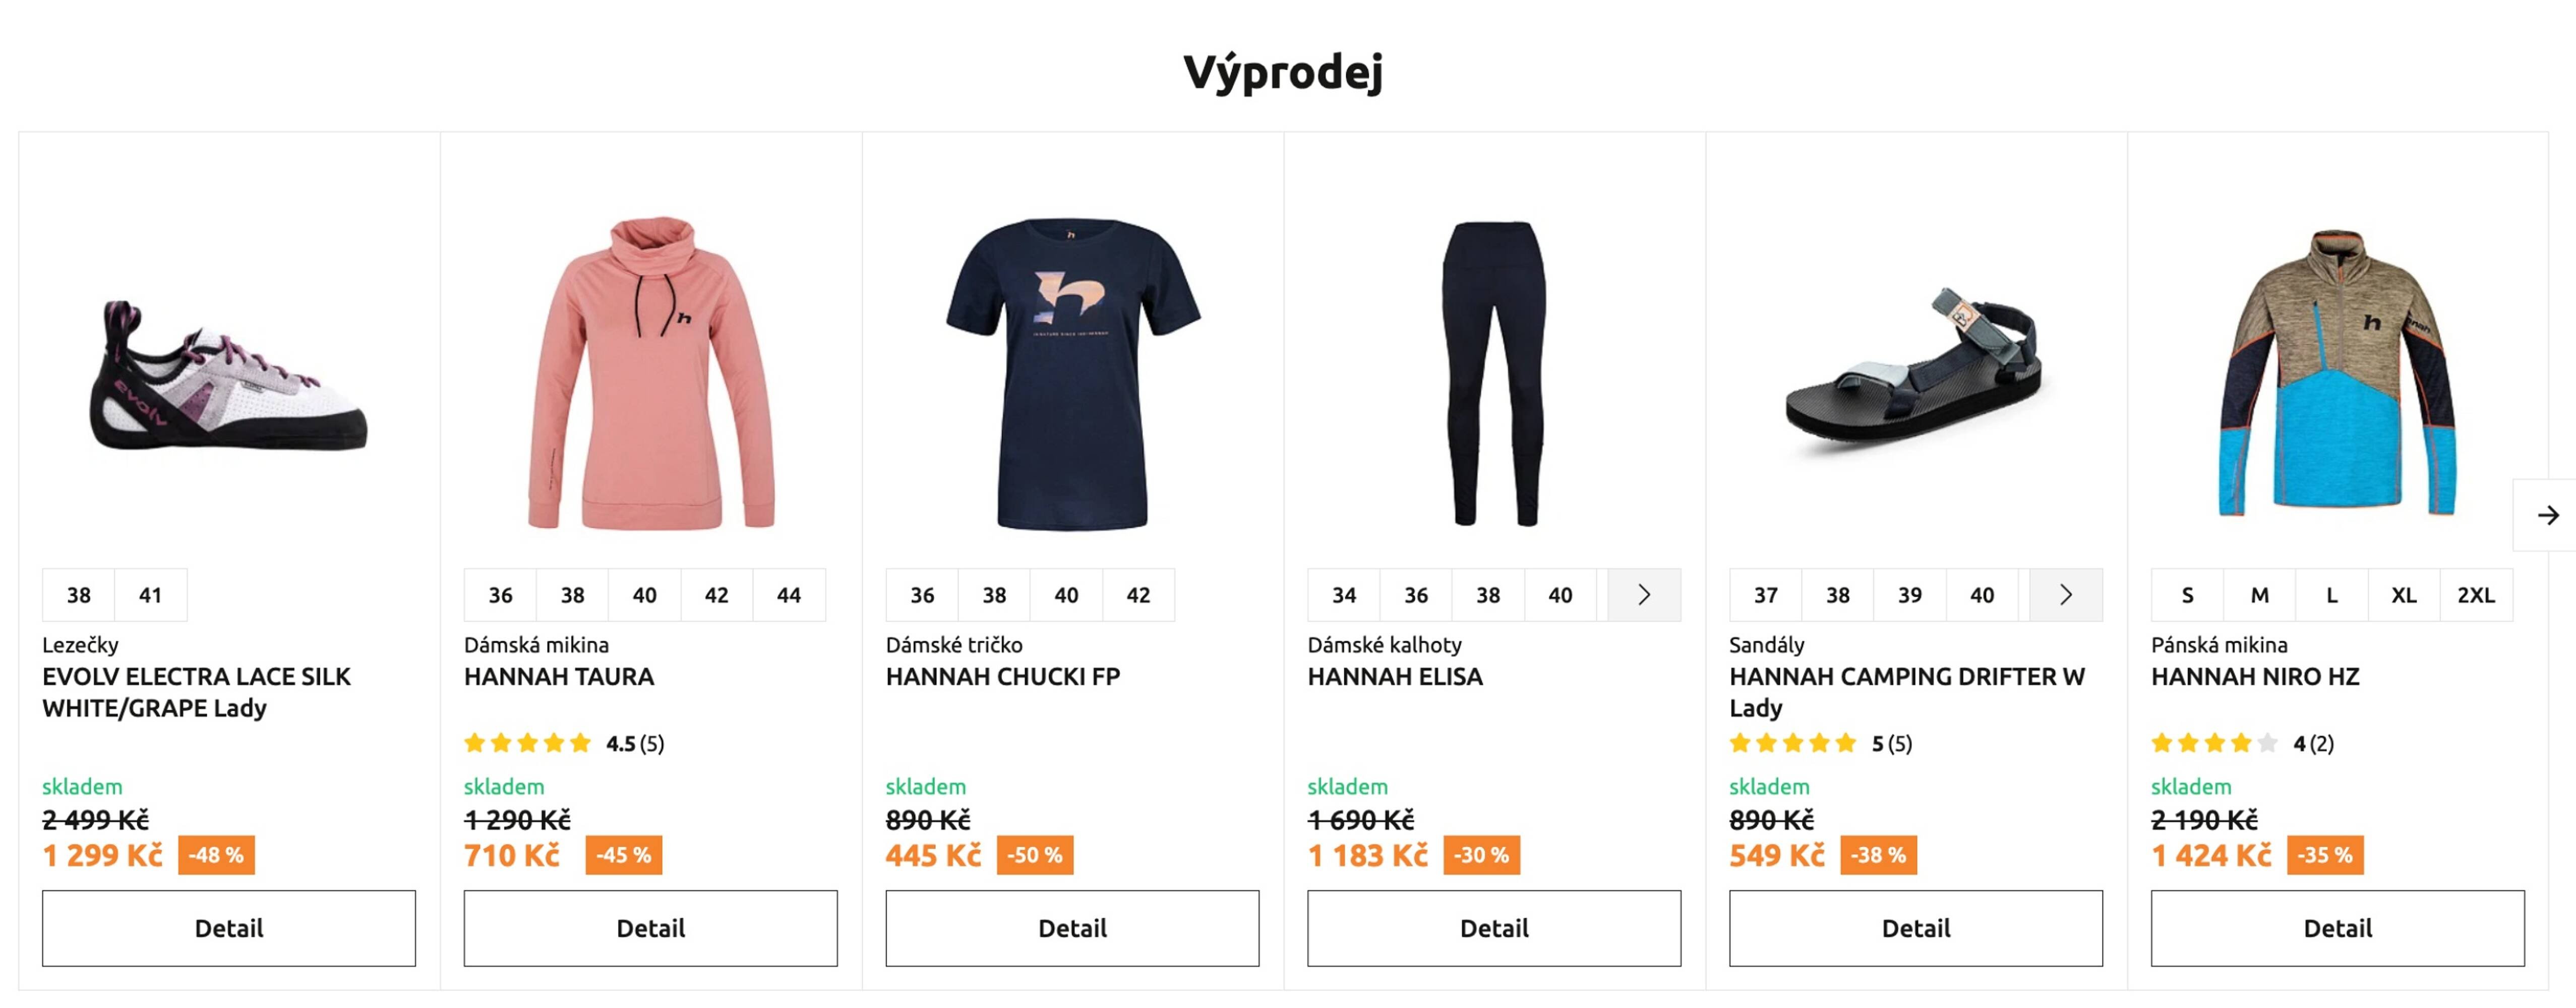Screen dimensions: 2576x1008
Task: Expand more sizes for Camping Drifter sandals
Action: click(2065, 595)
